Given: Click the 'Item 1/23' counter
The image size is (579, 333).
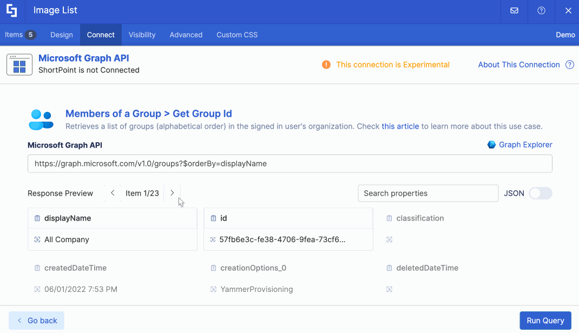Looking at the screenshot, I should pyautogui.click(x=142, y=193).
